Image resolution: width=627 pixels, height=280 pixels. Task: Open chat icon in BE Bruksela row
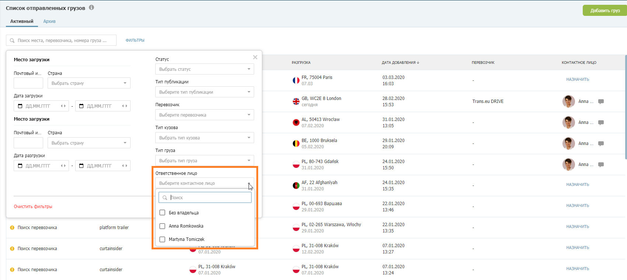tap(601, 144)
